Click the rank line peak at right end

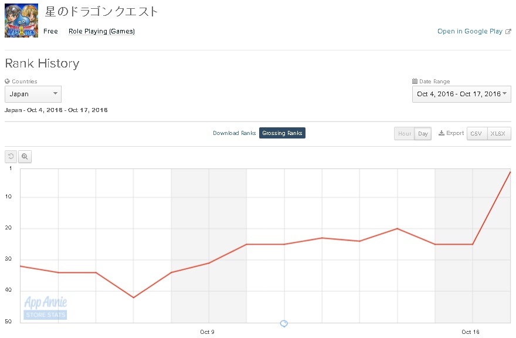point(510,172)
